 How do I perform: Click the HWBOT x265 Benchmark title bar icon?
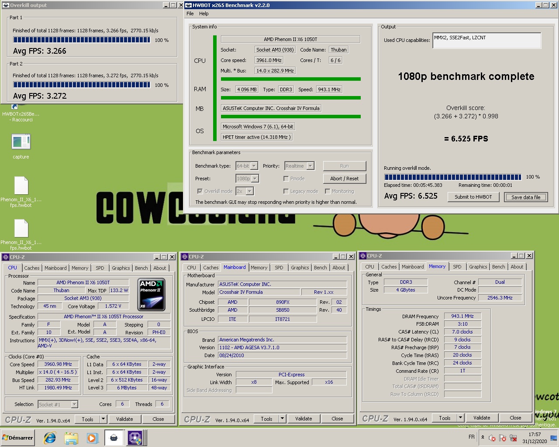coord(189,5)
